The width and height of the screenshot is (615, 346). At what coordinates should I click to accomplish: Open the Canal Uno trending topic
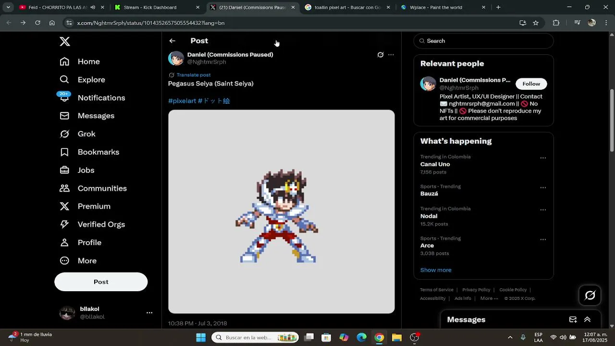(435, 164)
